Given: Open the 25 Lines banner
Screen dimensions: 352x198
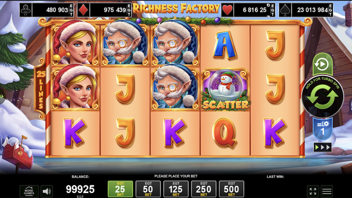Looking at the screenshot, I should coord(40,89).
